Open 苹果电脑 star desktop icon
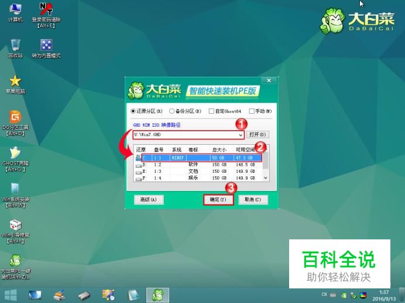 coord(15,84)
